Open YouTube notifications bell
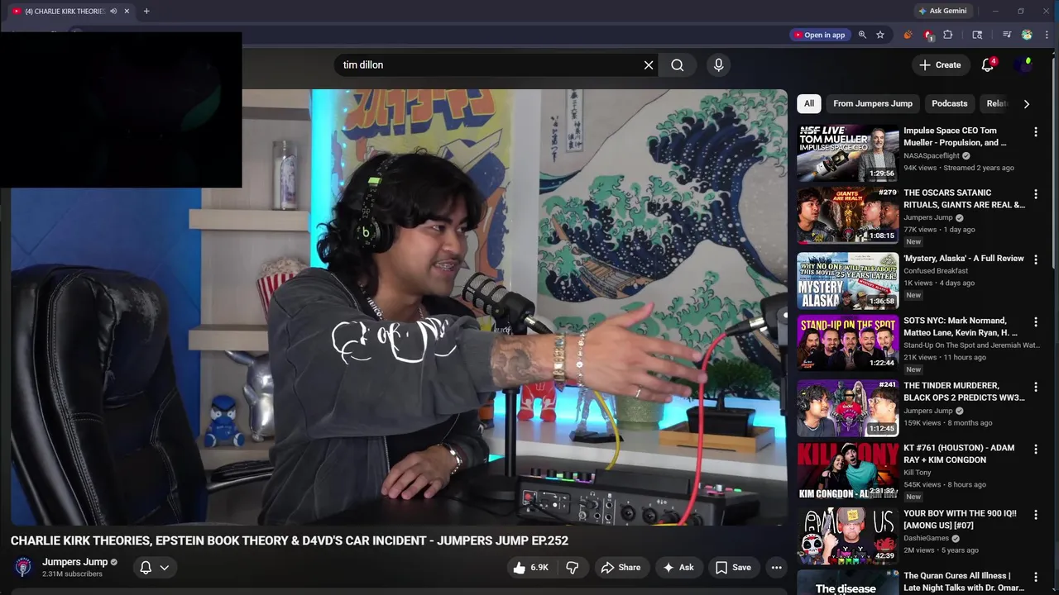This screenshot has width=1059, height=595. click(987, 64)
